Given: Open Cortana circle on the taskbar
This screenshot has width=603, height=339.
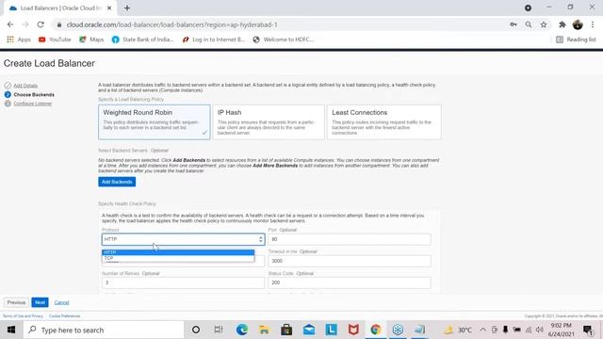Looking at the screenshot, I should 196,330.
